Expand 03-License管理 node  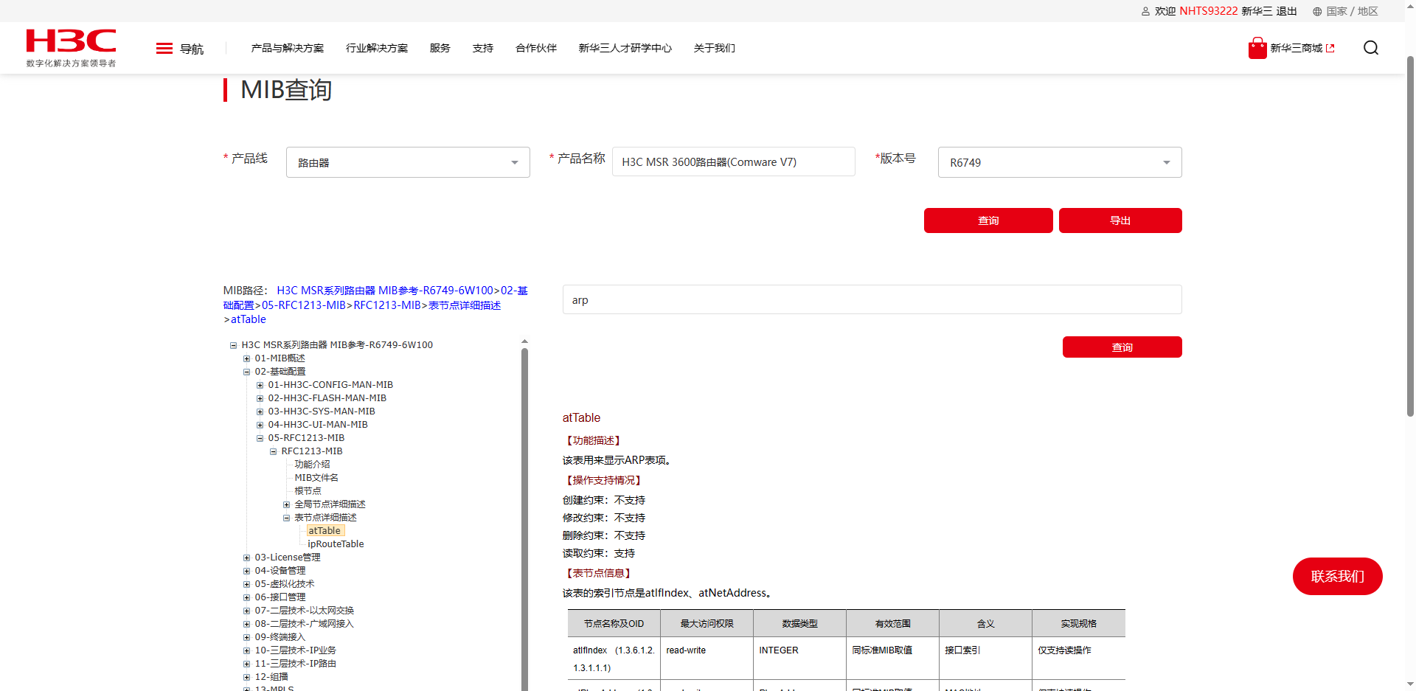[x=246, y=558]
